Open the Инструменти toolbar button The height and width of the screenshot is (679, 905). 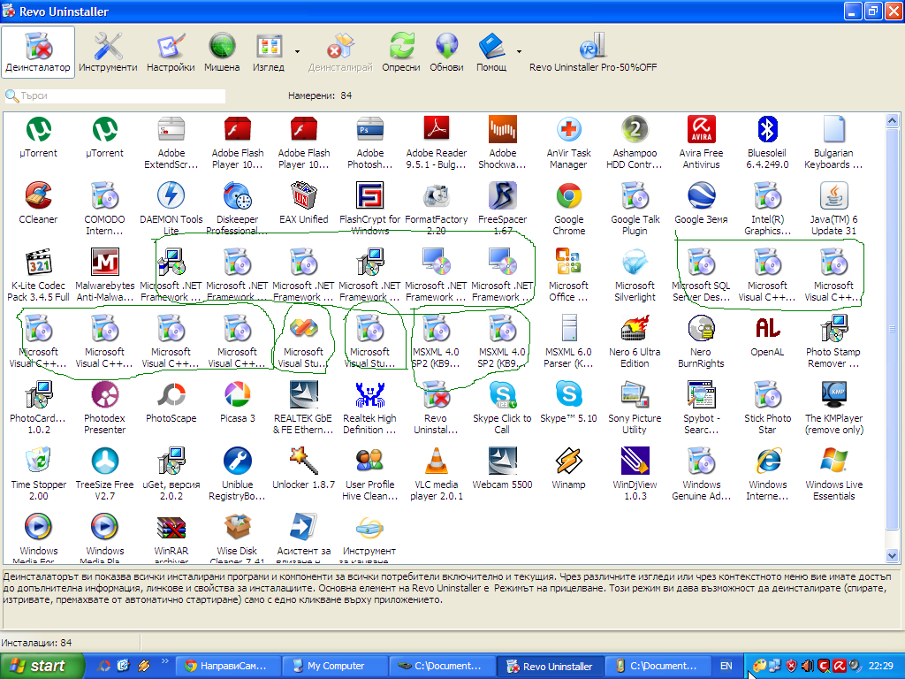click(108, 52)
